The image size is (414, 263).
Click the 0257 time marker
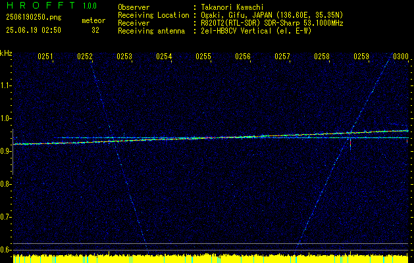coord(282,56)
